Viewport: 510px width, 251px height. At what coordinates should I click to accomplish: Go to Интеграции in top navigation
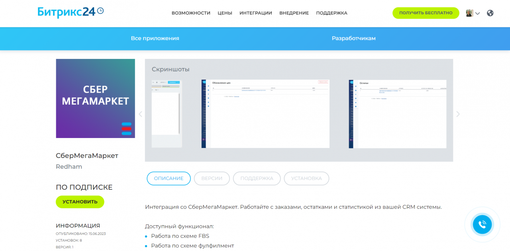(255, 13)
